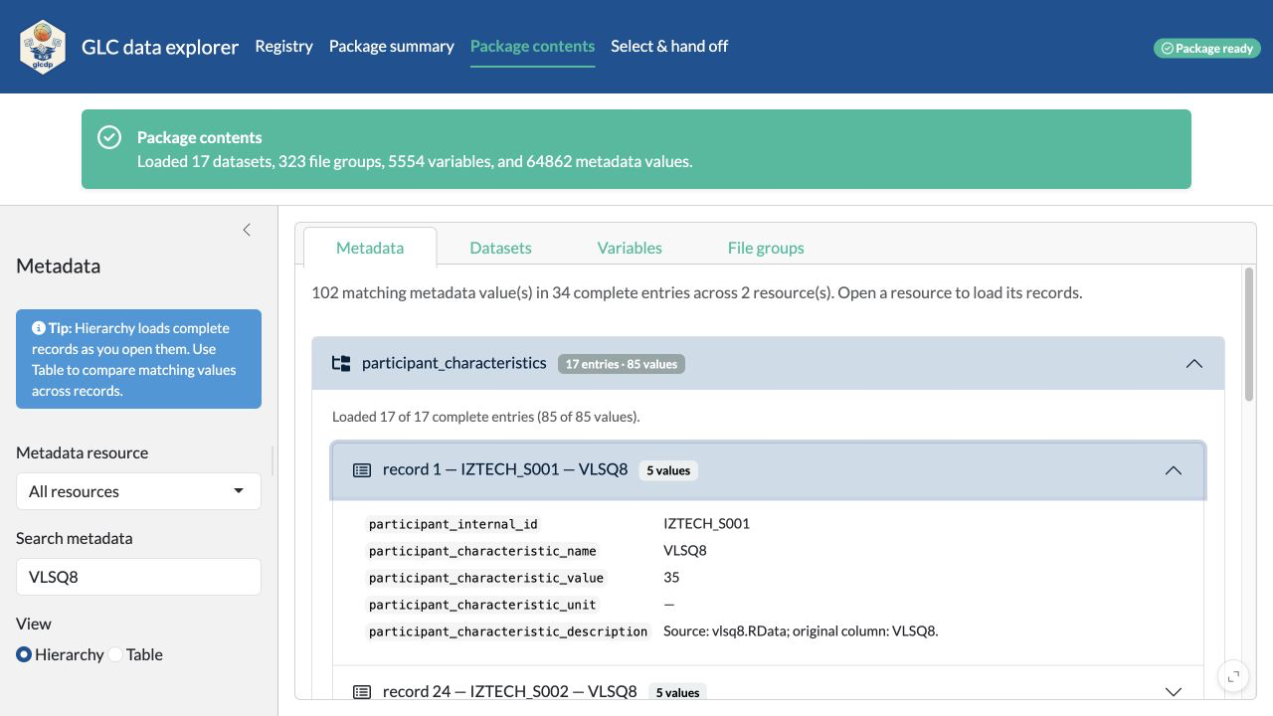Click the participant_internal_id field name

pyautogui.click(x=454, y=524)
